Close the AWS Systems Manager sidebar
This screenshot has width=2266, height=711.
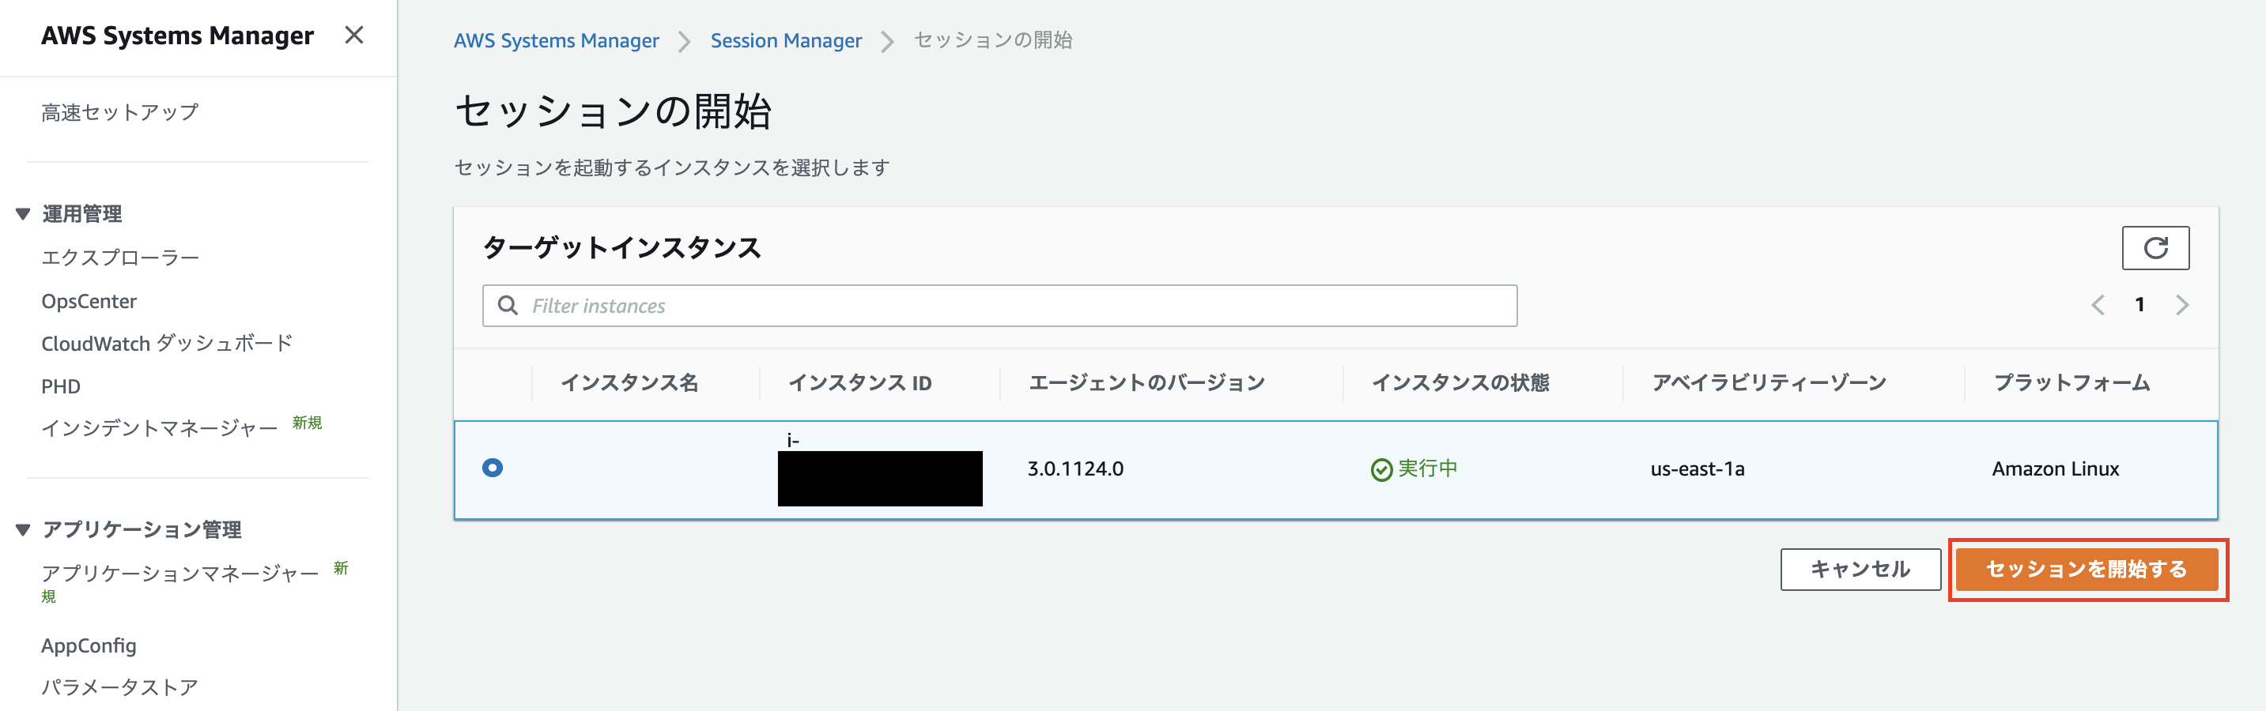click(353, 35)
